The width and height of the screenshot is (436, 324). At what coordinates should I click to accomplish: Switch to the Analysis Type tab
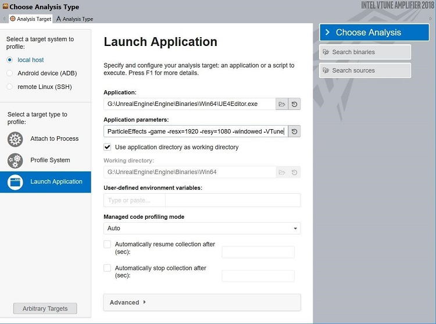(74, 19)
